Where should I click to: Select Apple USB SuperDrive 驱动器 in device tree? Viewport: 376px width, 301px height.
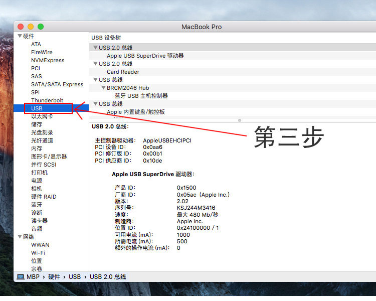145,56
